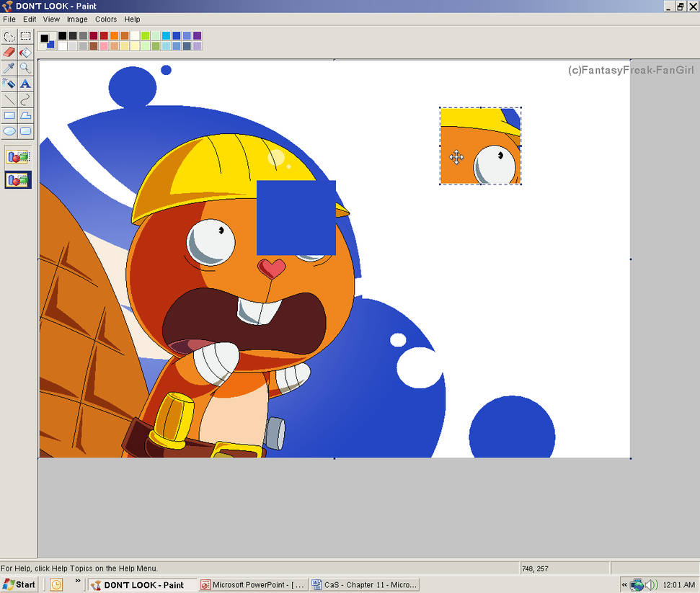The width and height of the screenshot is (700, 593).
Task: Select the Curve tool
Action: (x=25, y=99)
